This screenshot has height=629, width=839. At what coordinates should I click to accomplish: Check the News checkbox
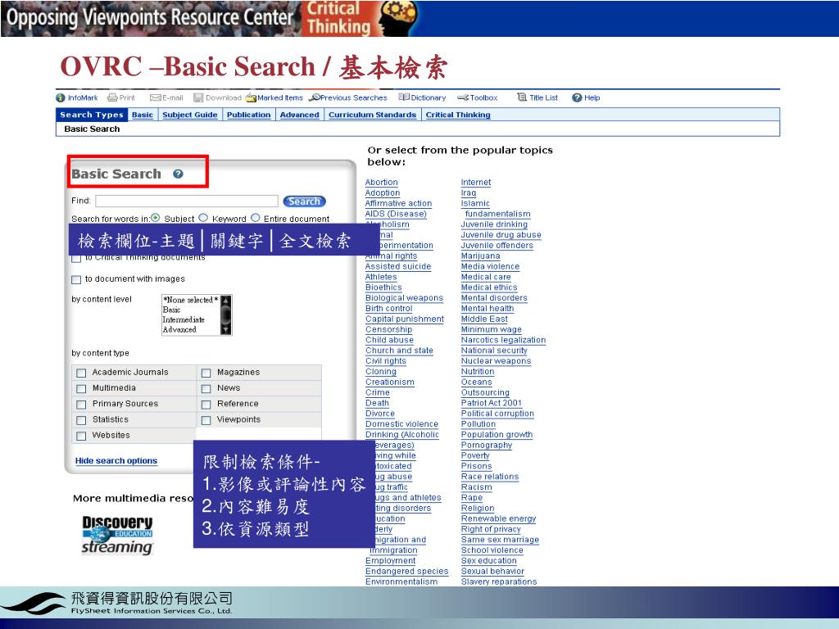pos(206,388)
